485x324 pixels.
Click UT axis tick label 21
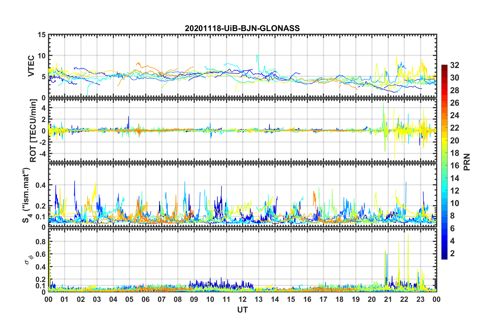pos(388,299)
